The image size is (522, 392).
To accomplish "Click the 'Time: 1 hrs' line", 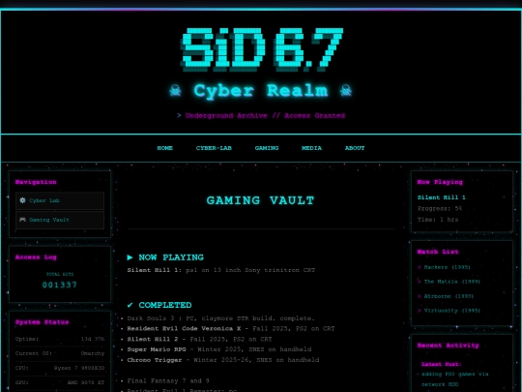I will pos(438,220).
